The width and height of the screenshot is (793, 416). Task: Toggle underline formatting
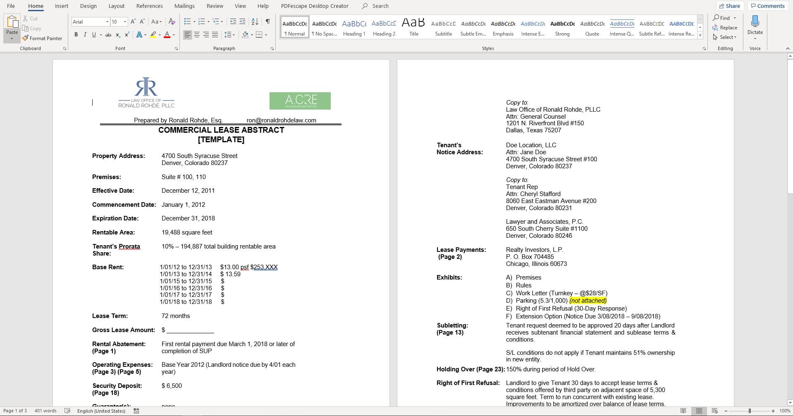(x=94, y=35)
